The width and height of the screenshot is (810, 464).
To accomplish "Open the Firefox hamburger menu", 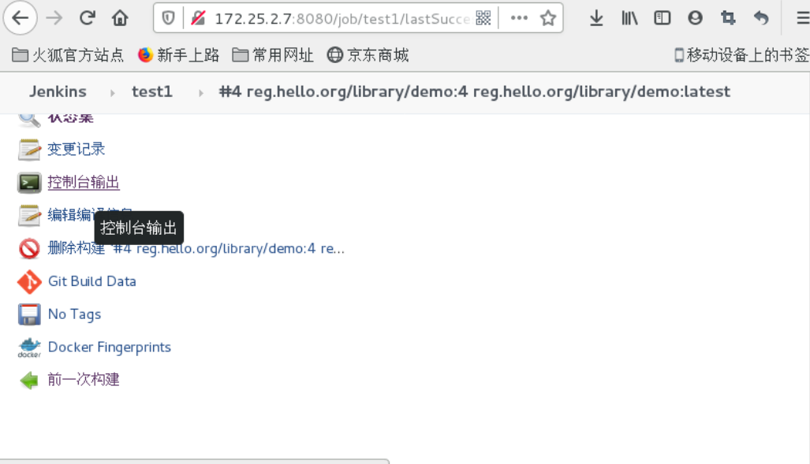I will 802,18.
